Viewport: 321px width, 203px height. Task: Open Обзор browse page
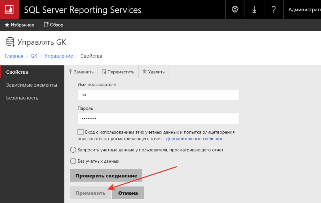pyautogui.click(x=53, y=25)
